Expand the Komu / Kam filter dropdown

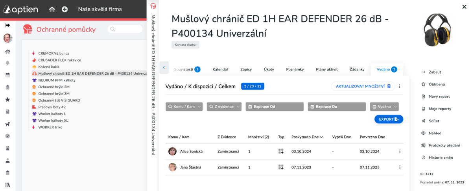coord(184,106)
